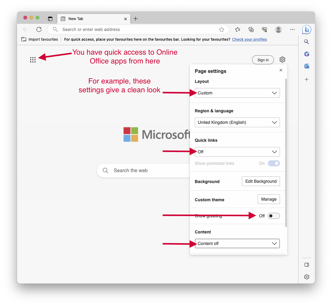The height and width of the screenshot is (306, 332).
Task: Open the browser settings ellipsis menu
Action: tap(292, 29)
